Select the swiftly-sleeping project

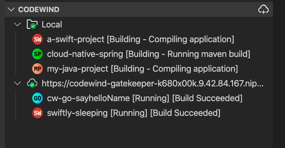(x=78, y=113)
